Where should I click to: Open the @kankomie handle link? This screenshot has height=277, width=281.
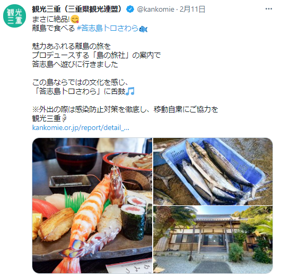coord(155,9)
